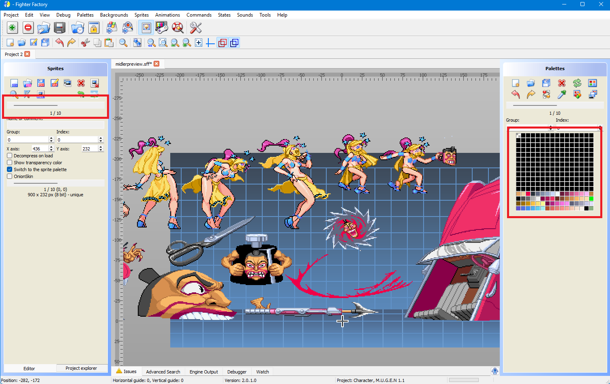
Task: Click the scissors cut icon
Action: coord(85,43)
